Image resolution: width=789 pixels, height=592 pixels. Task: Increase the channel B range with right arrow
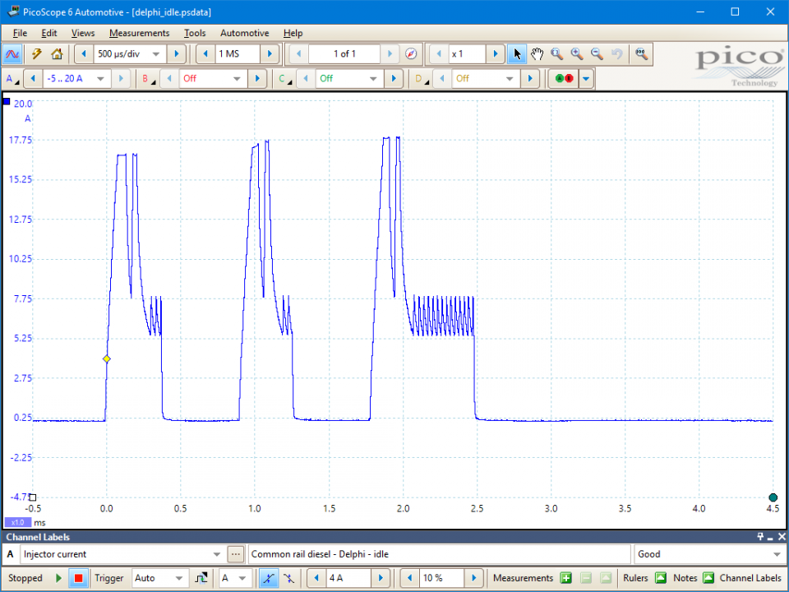click(x=257, y=79)
